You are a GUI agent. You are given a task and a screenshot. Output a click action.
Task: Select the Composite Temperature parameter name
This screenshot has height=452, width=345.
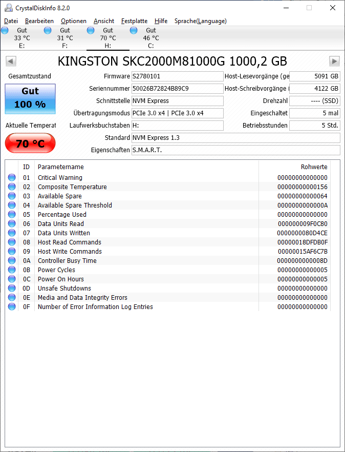coord(72,187)
